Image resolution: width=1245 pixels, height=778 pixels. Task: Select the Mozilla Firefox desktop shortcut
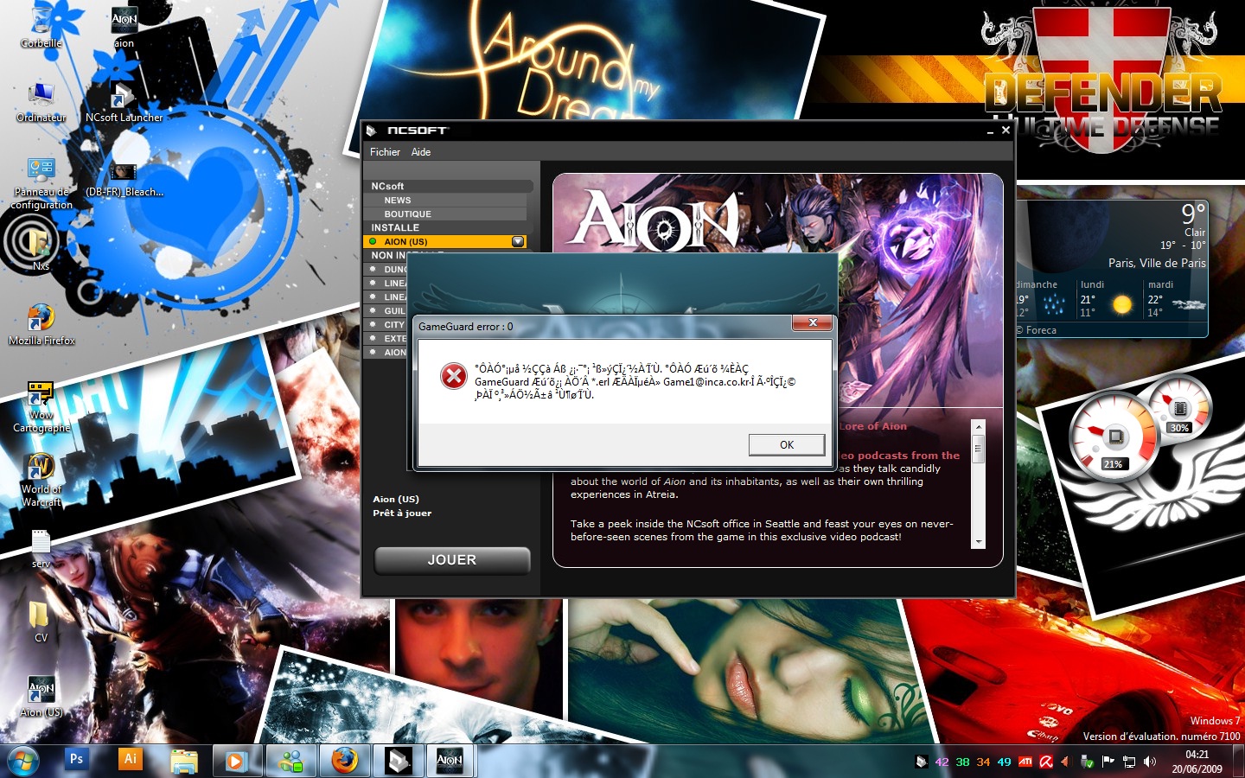[41, 324]
